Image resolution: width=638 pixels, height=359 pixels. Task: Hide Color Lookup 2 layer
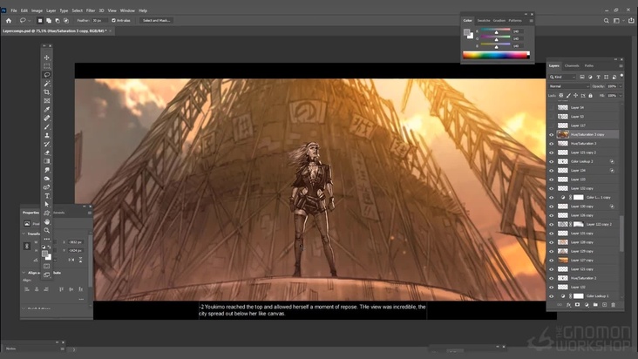552,161
